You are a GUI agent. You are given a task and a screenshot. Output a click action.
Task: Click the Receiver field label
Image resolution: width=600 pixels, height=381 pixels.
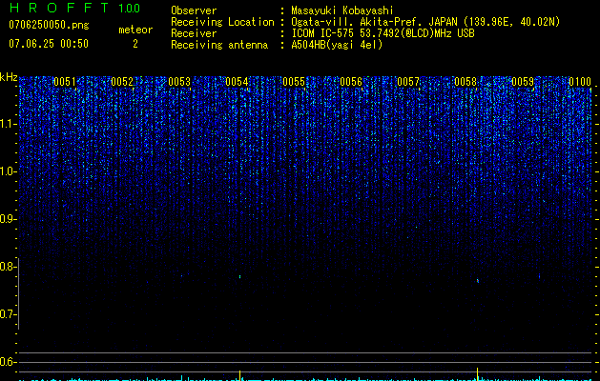194,33
